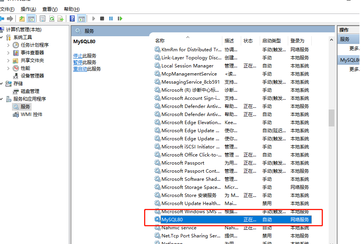Viewport: 361px width, 244px height.
Task: Open the 查看(V) menu
Action: (x=50, y=9)
